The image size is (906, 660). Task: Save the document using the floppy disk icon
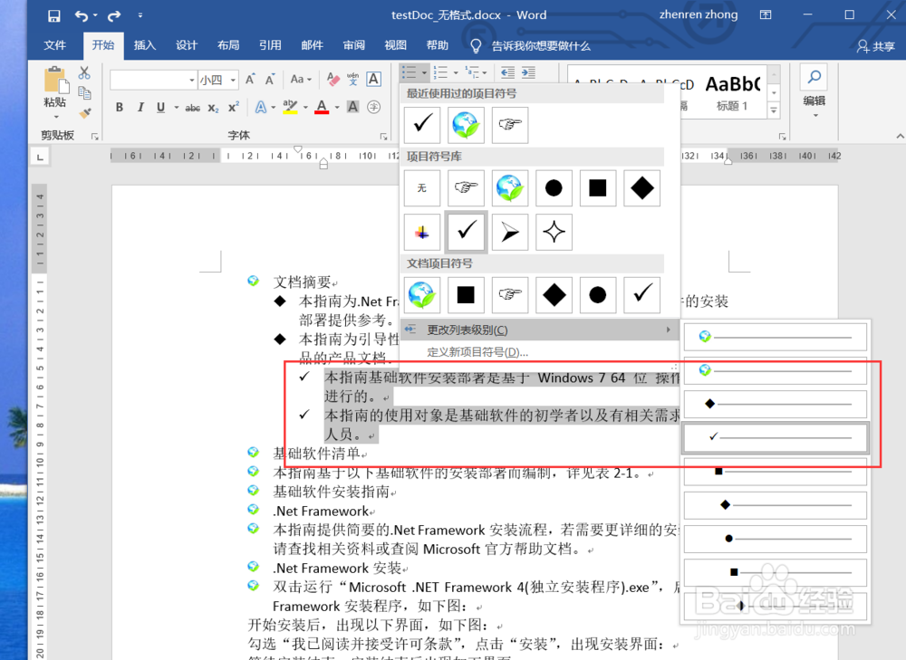pos(53,15)
